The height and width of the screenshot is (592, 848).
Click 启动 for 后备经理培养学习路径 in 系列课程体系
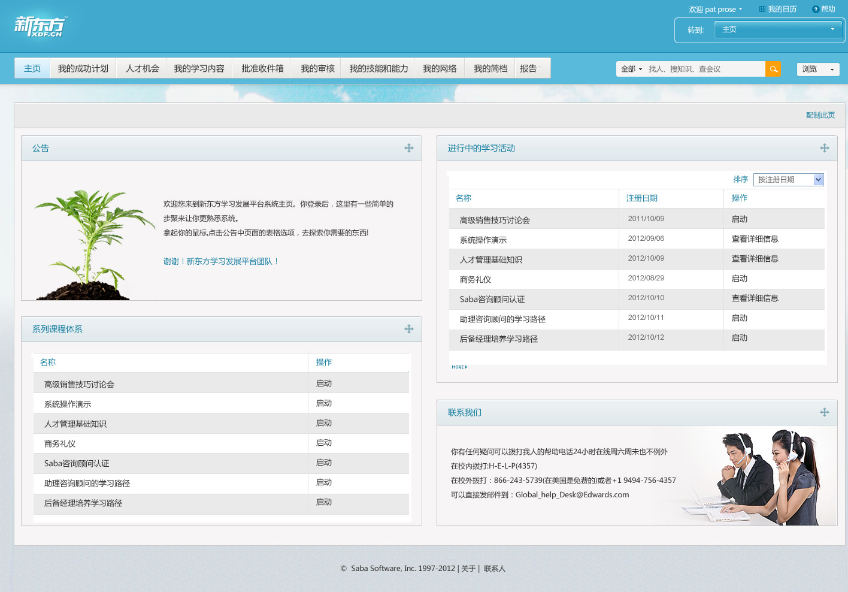point(324,502)
